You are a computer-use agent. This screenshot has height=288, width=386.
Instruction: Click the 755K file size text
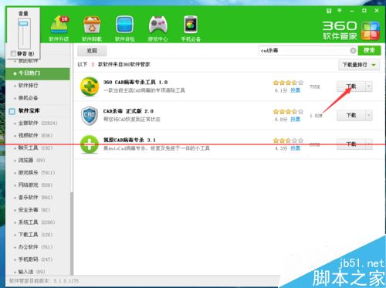pyautogui.click(x=315, y=86)
